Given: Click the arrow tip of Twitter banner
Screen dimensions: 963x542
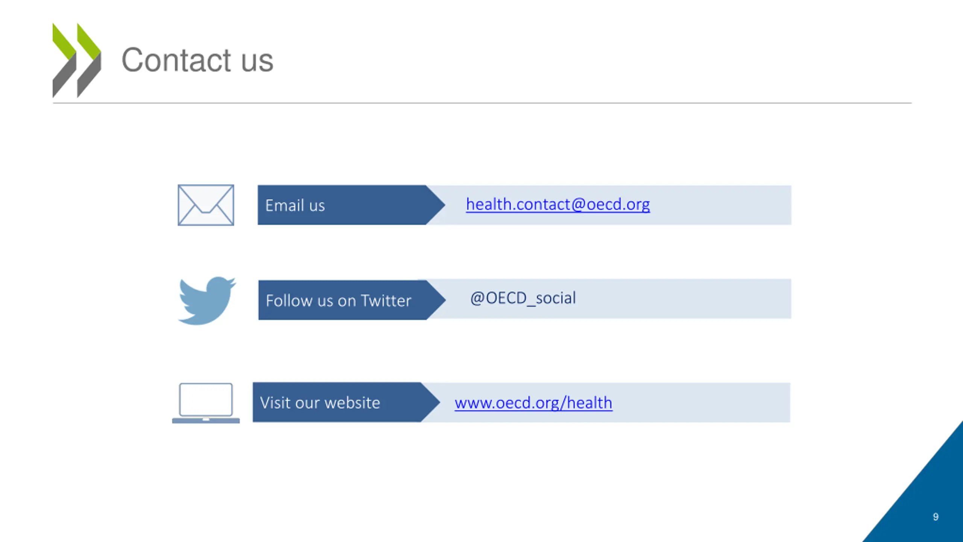Looking at the screenshot, I should [437, 300].
